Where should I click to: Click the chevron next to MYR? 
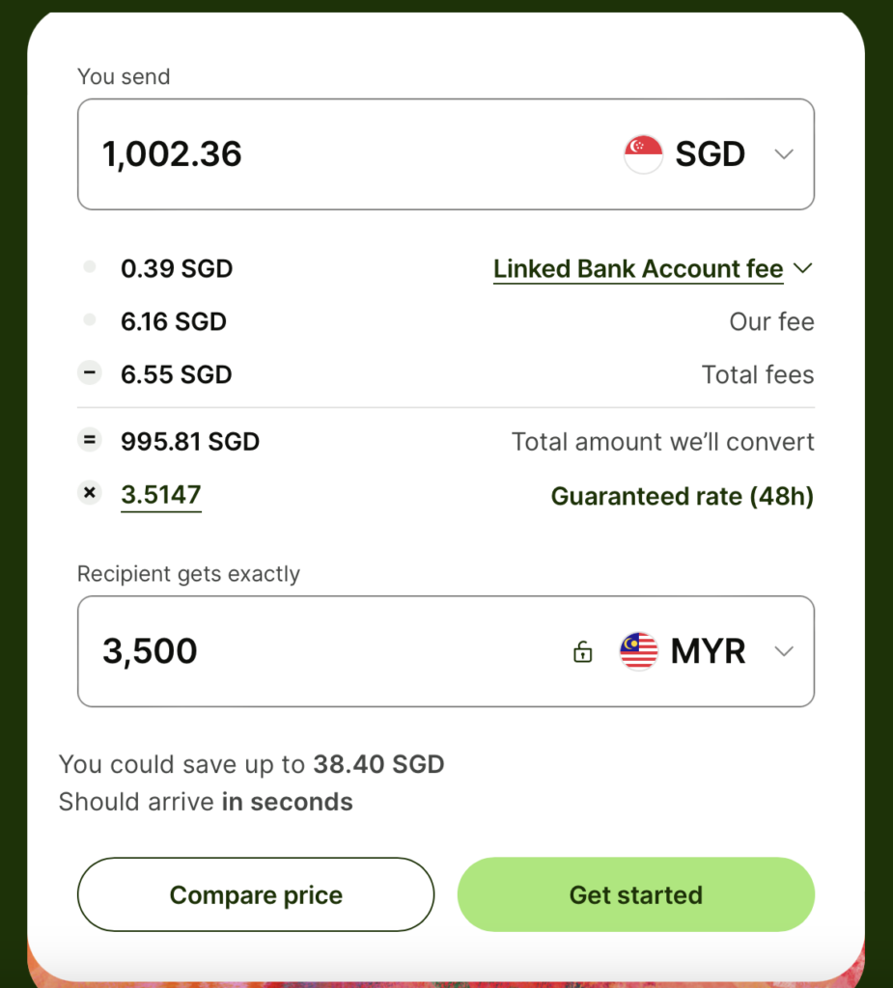pyautogui.click(x=784, y=651)
